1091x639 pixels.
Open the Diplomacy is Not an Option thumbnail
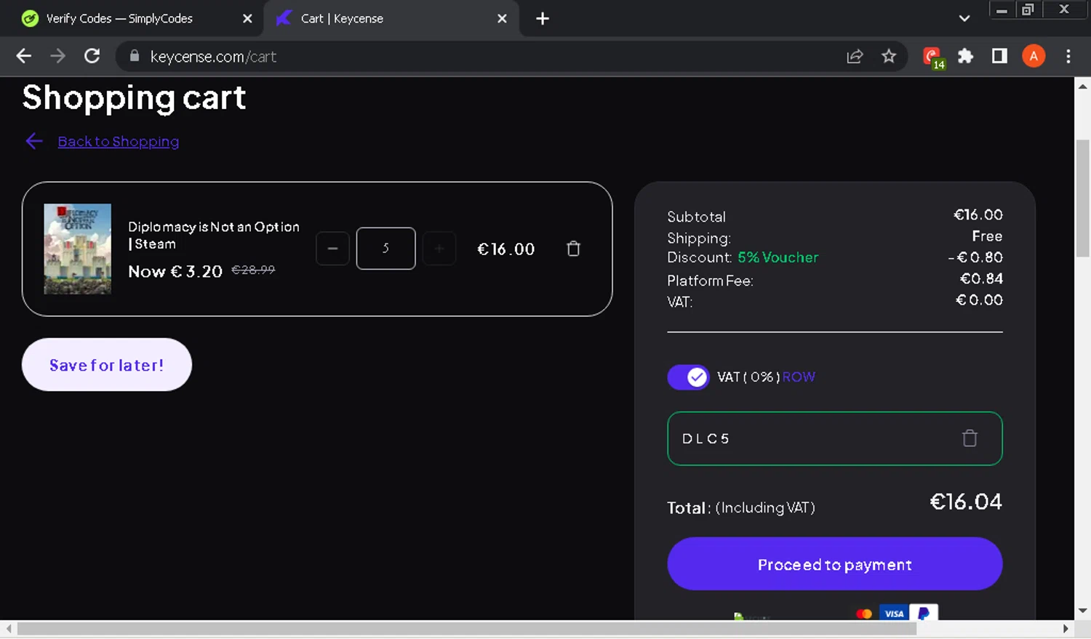[x=77, y=249]
